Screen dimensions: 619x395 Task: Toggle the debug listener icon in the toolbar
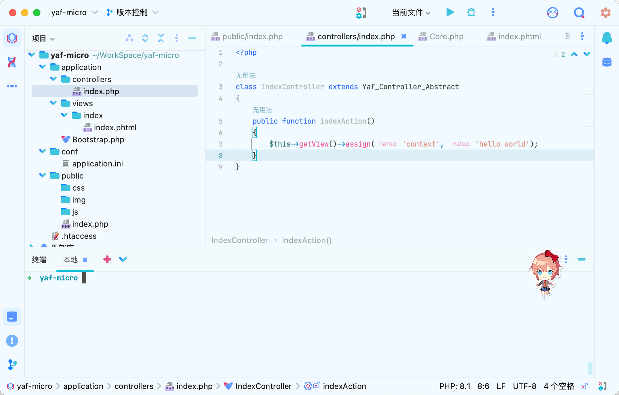(361, 13)
